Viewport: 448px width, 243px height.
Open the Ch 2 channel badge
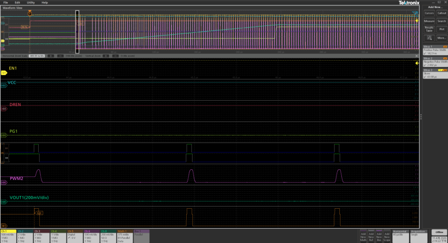point(25,236)
